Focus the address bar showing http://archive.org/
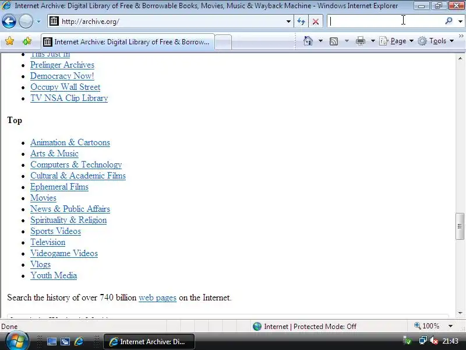Viewport: 466px width, 350px height. [x=170, y=22]
